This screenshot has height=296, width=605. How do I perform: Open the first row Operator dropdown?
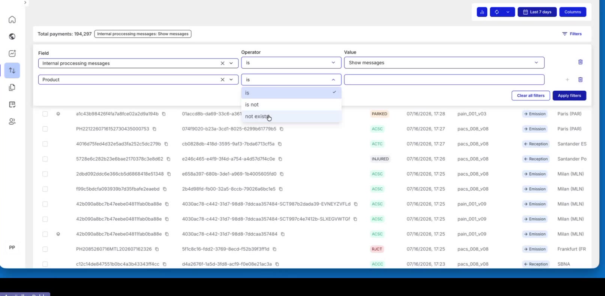pyautogui.click(x=291, y=63)
